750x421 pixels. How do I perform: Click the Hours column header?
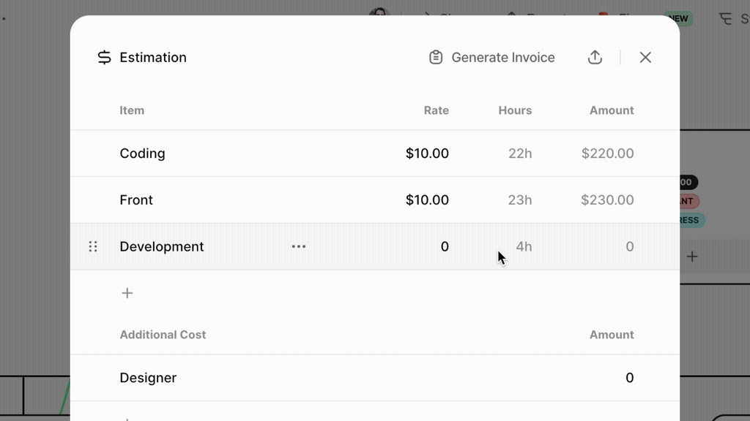(515, 110)
